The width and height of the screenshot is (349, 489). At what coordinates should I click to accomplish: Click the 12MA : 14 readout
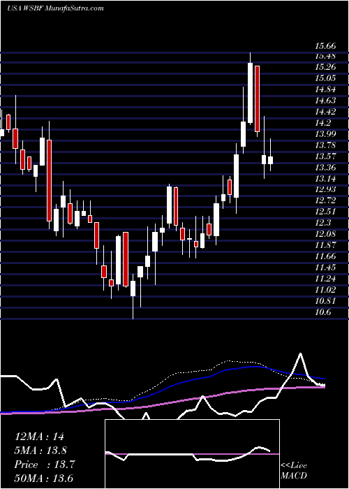point(39,437)
